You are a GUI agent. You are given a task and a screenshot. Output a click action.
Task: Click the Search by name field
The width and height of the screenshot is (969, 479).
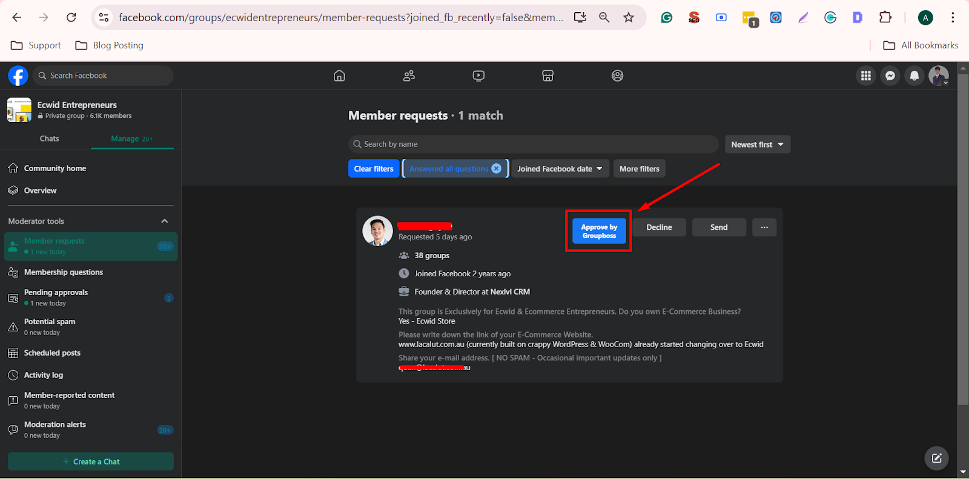534,145
